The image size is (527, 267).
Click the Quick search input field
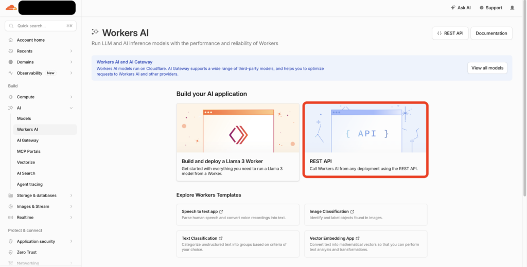[41, 26]
